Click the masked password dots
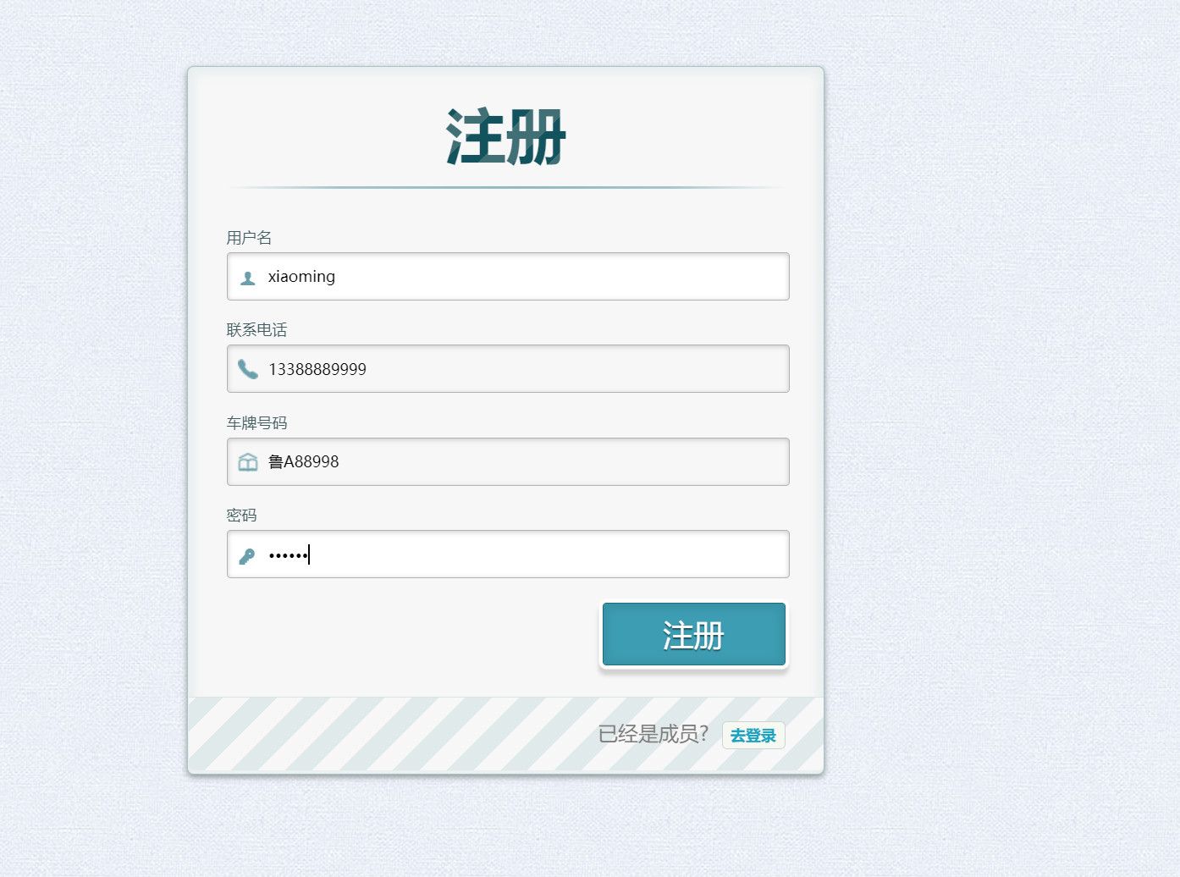Image resolution: width=1180 pixels, height=877 pixels. tap(288, 555)
